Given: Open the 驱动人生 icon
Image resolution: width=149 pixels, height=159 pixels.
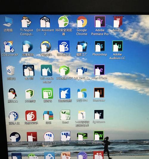Looking at the screenshot, I should point(14,116).
